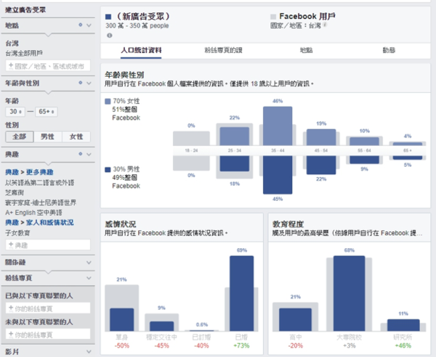The height and width of the screenshot is (357, 436).
Task: Open the minimum age 30 dropdown
Action: click(15, 112)
